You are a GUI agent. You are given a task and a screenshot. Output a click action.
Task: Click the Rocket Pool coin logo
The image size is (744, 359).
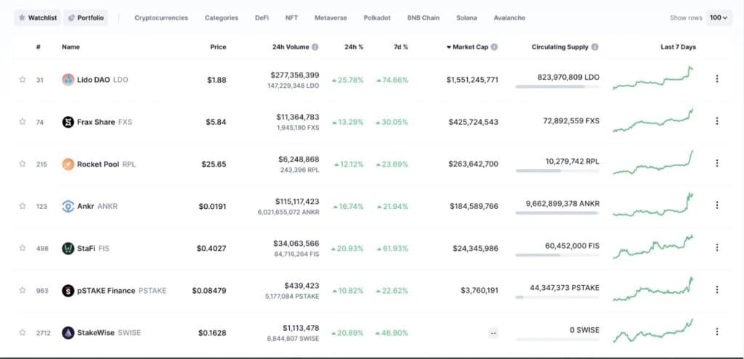coord(68,165)
